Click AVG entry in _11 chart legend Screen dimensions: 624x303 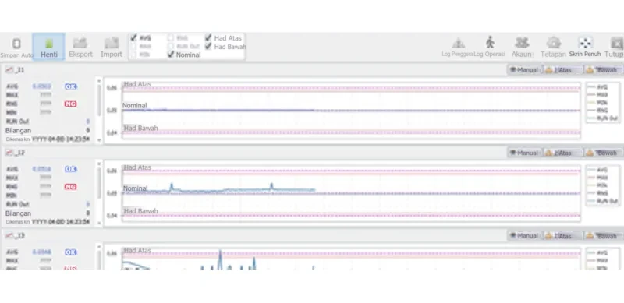pos(598,86)
